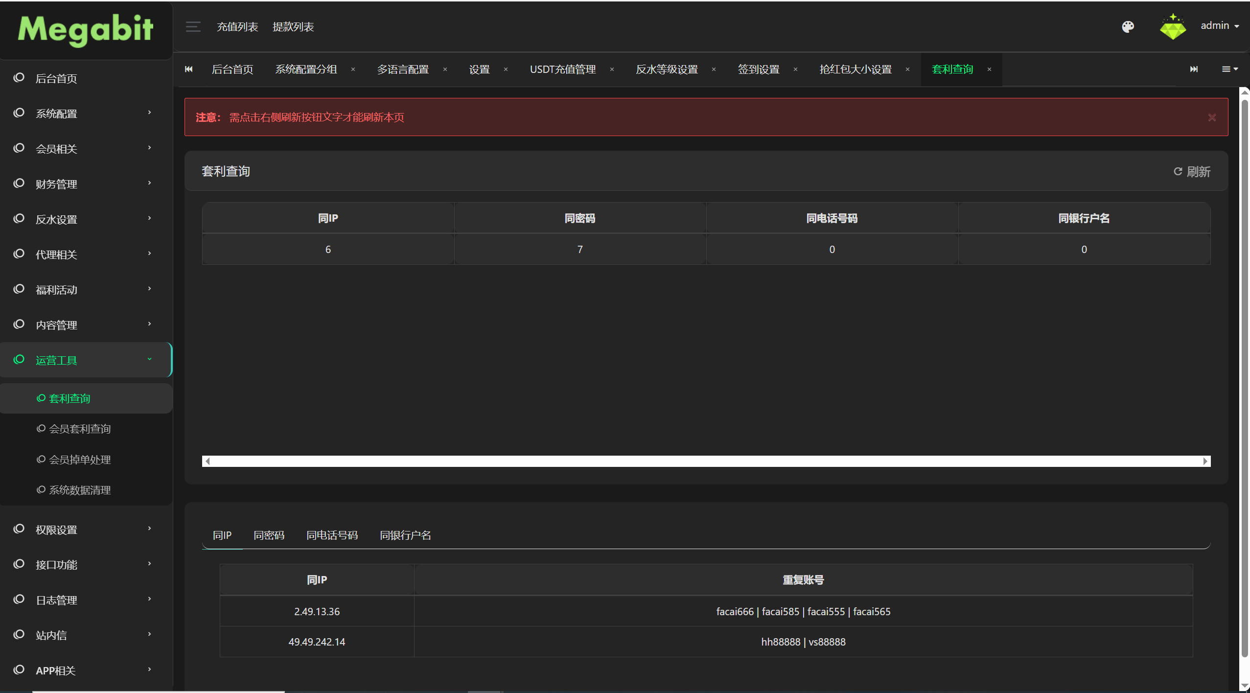
Task: Open the theme palette icon
Action: (x=1128, y=26)
